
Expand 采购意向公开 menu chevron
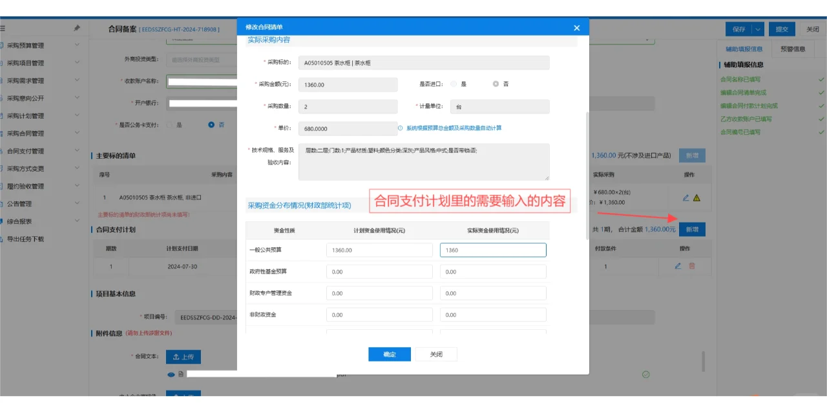tap(77, 98)
